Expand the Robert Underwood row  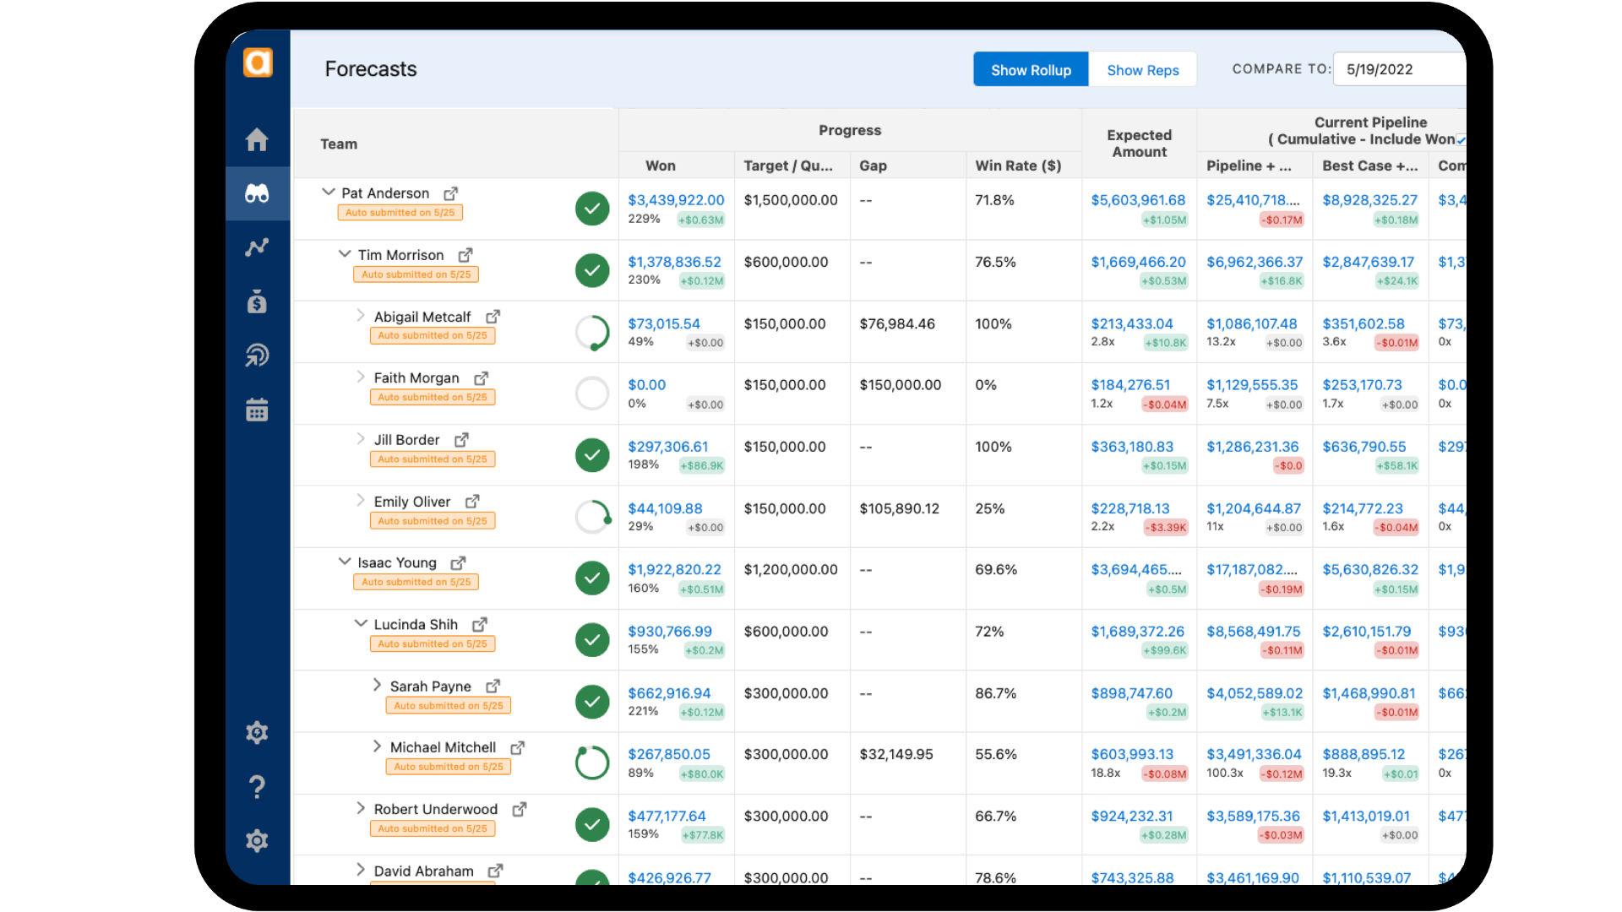click(x=361, y=808)
